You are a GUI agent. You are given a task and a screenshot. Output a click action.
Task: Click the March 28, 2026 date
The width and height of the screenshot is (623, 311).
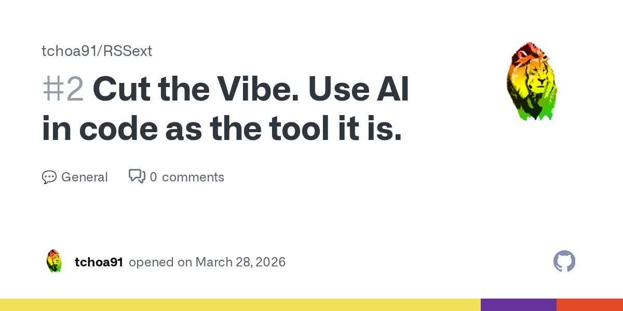point(240,262)
